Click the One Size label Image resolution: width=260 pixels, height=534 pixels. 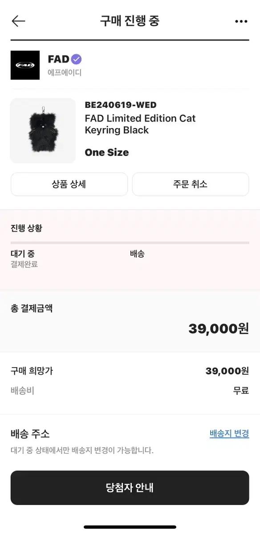tap(106, 152)
